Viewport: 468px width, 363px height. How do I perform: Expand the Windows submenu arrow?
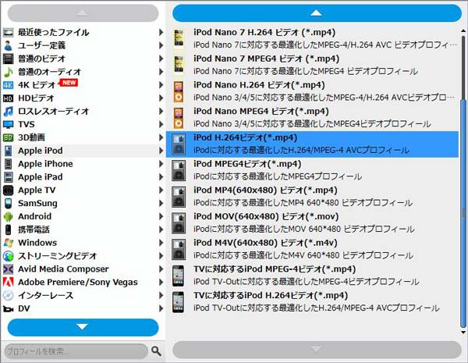pyautogui.click(x=161, y=243)
